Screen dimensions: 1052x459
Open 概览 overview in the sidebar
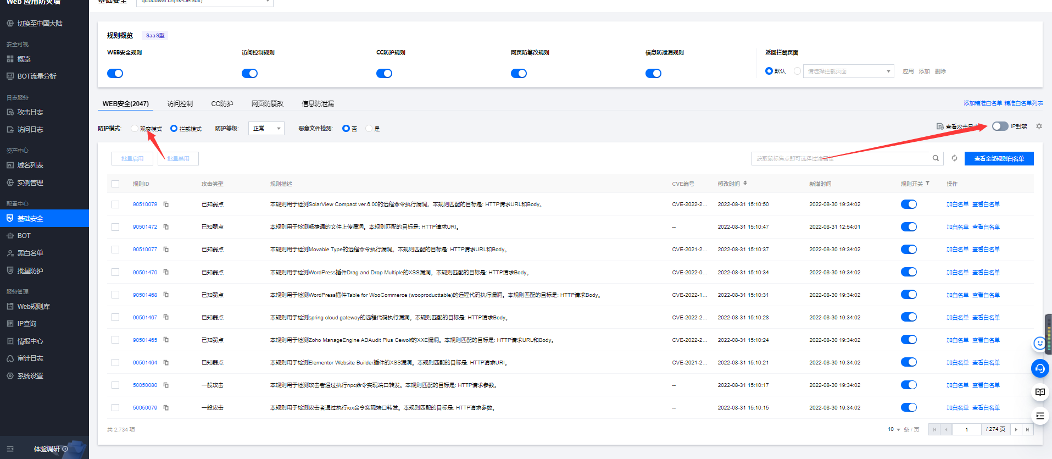(24, 59)
